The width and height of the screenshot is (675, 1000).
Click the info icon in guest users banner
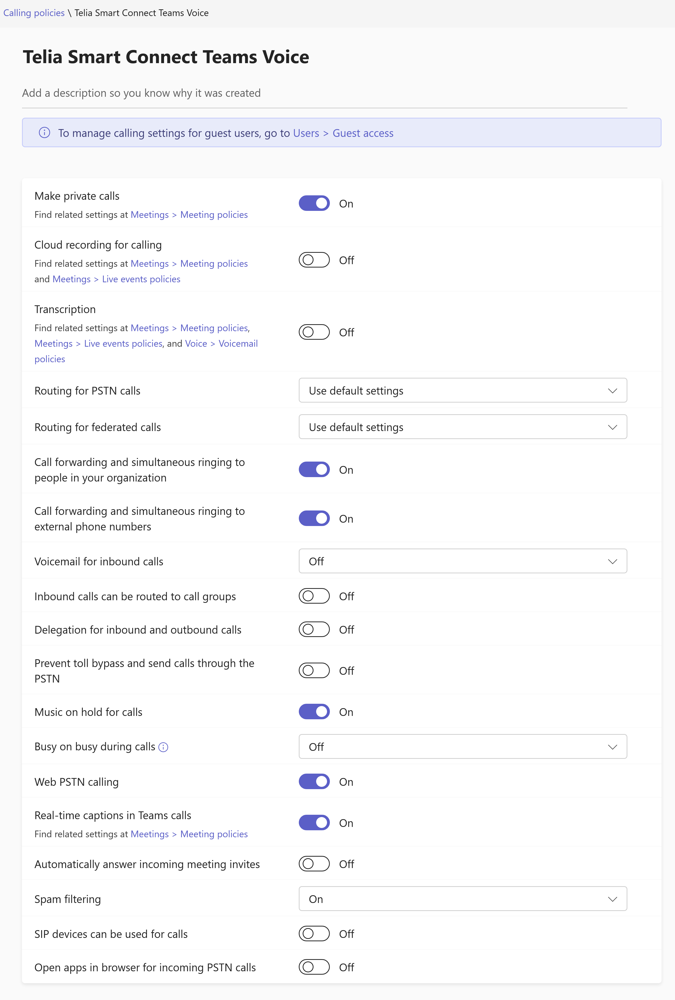coord(44,132)
